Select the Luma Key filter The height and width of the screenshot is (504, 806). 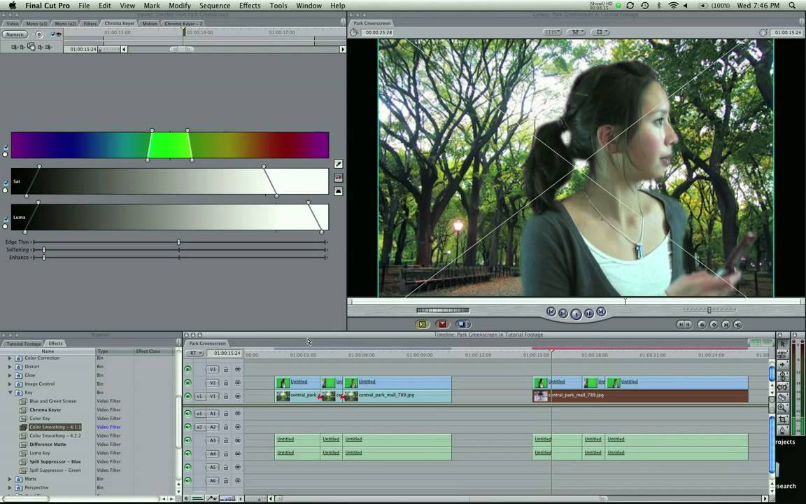click(x=40, y=453)
